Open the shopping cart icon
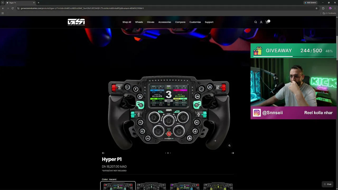 click(x=267, y=22)
